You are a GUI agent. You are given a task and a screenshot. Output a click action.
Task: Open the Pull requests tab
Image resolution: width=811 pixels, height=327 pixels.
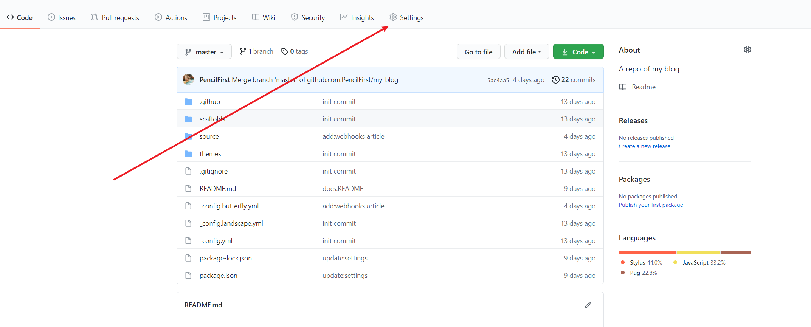click(115, 17)
